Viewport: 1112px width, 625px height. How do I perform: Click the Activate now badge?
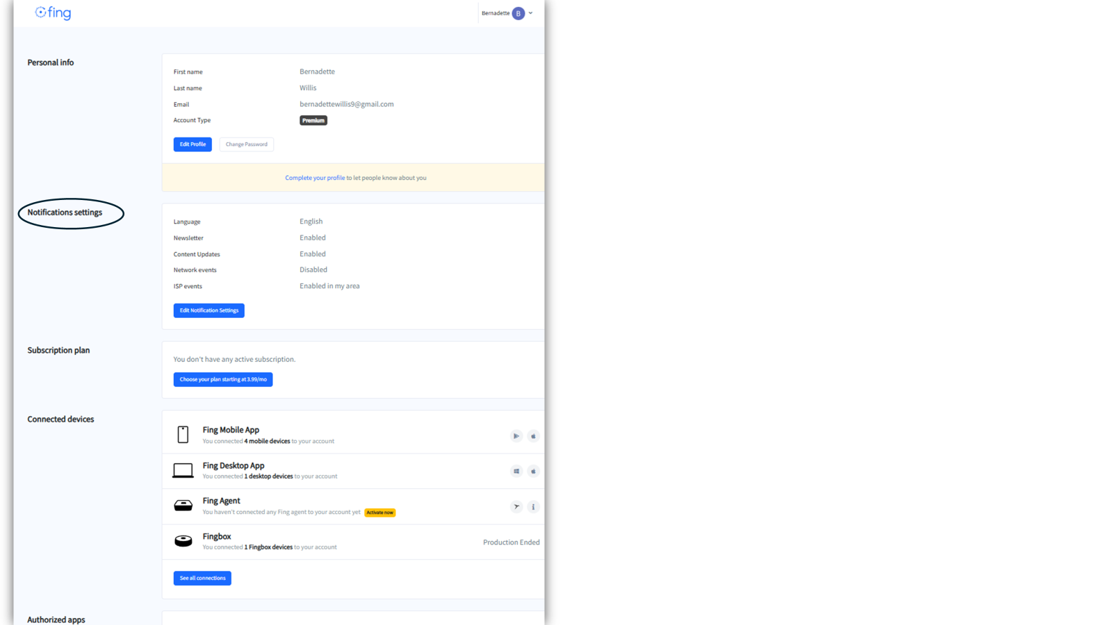(x=379, y=512)
